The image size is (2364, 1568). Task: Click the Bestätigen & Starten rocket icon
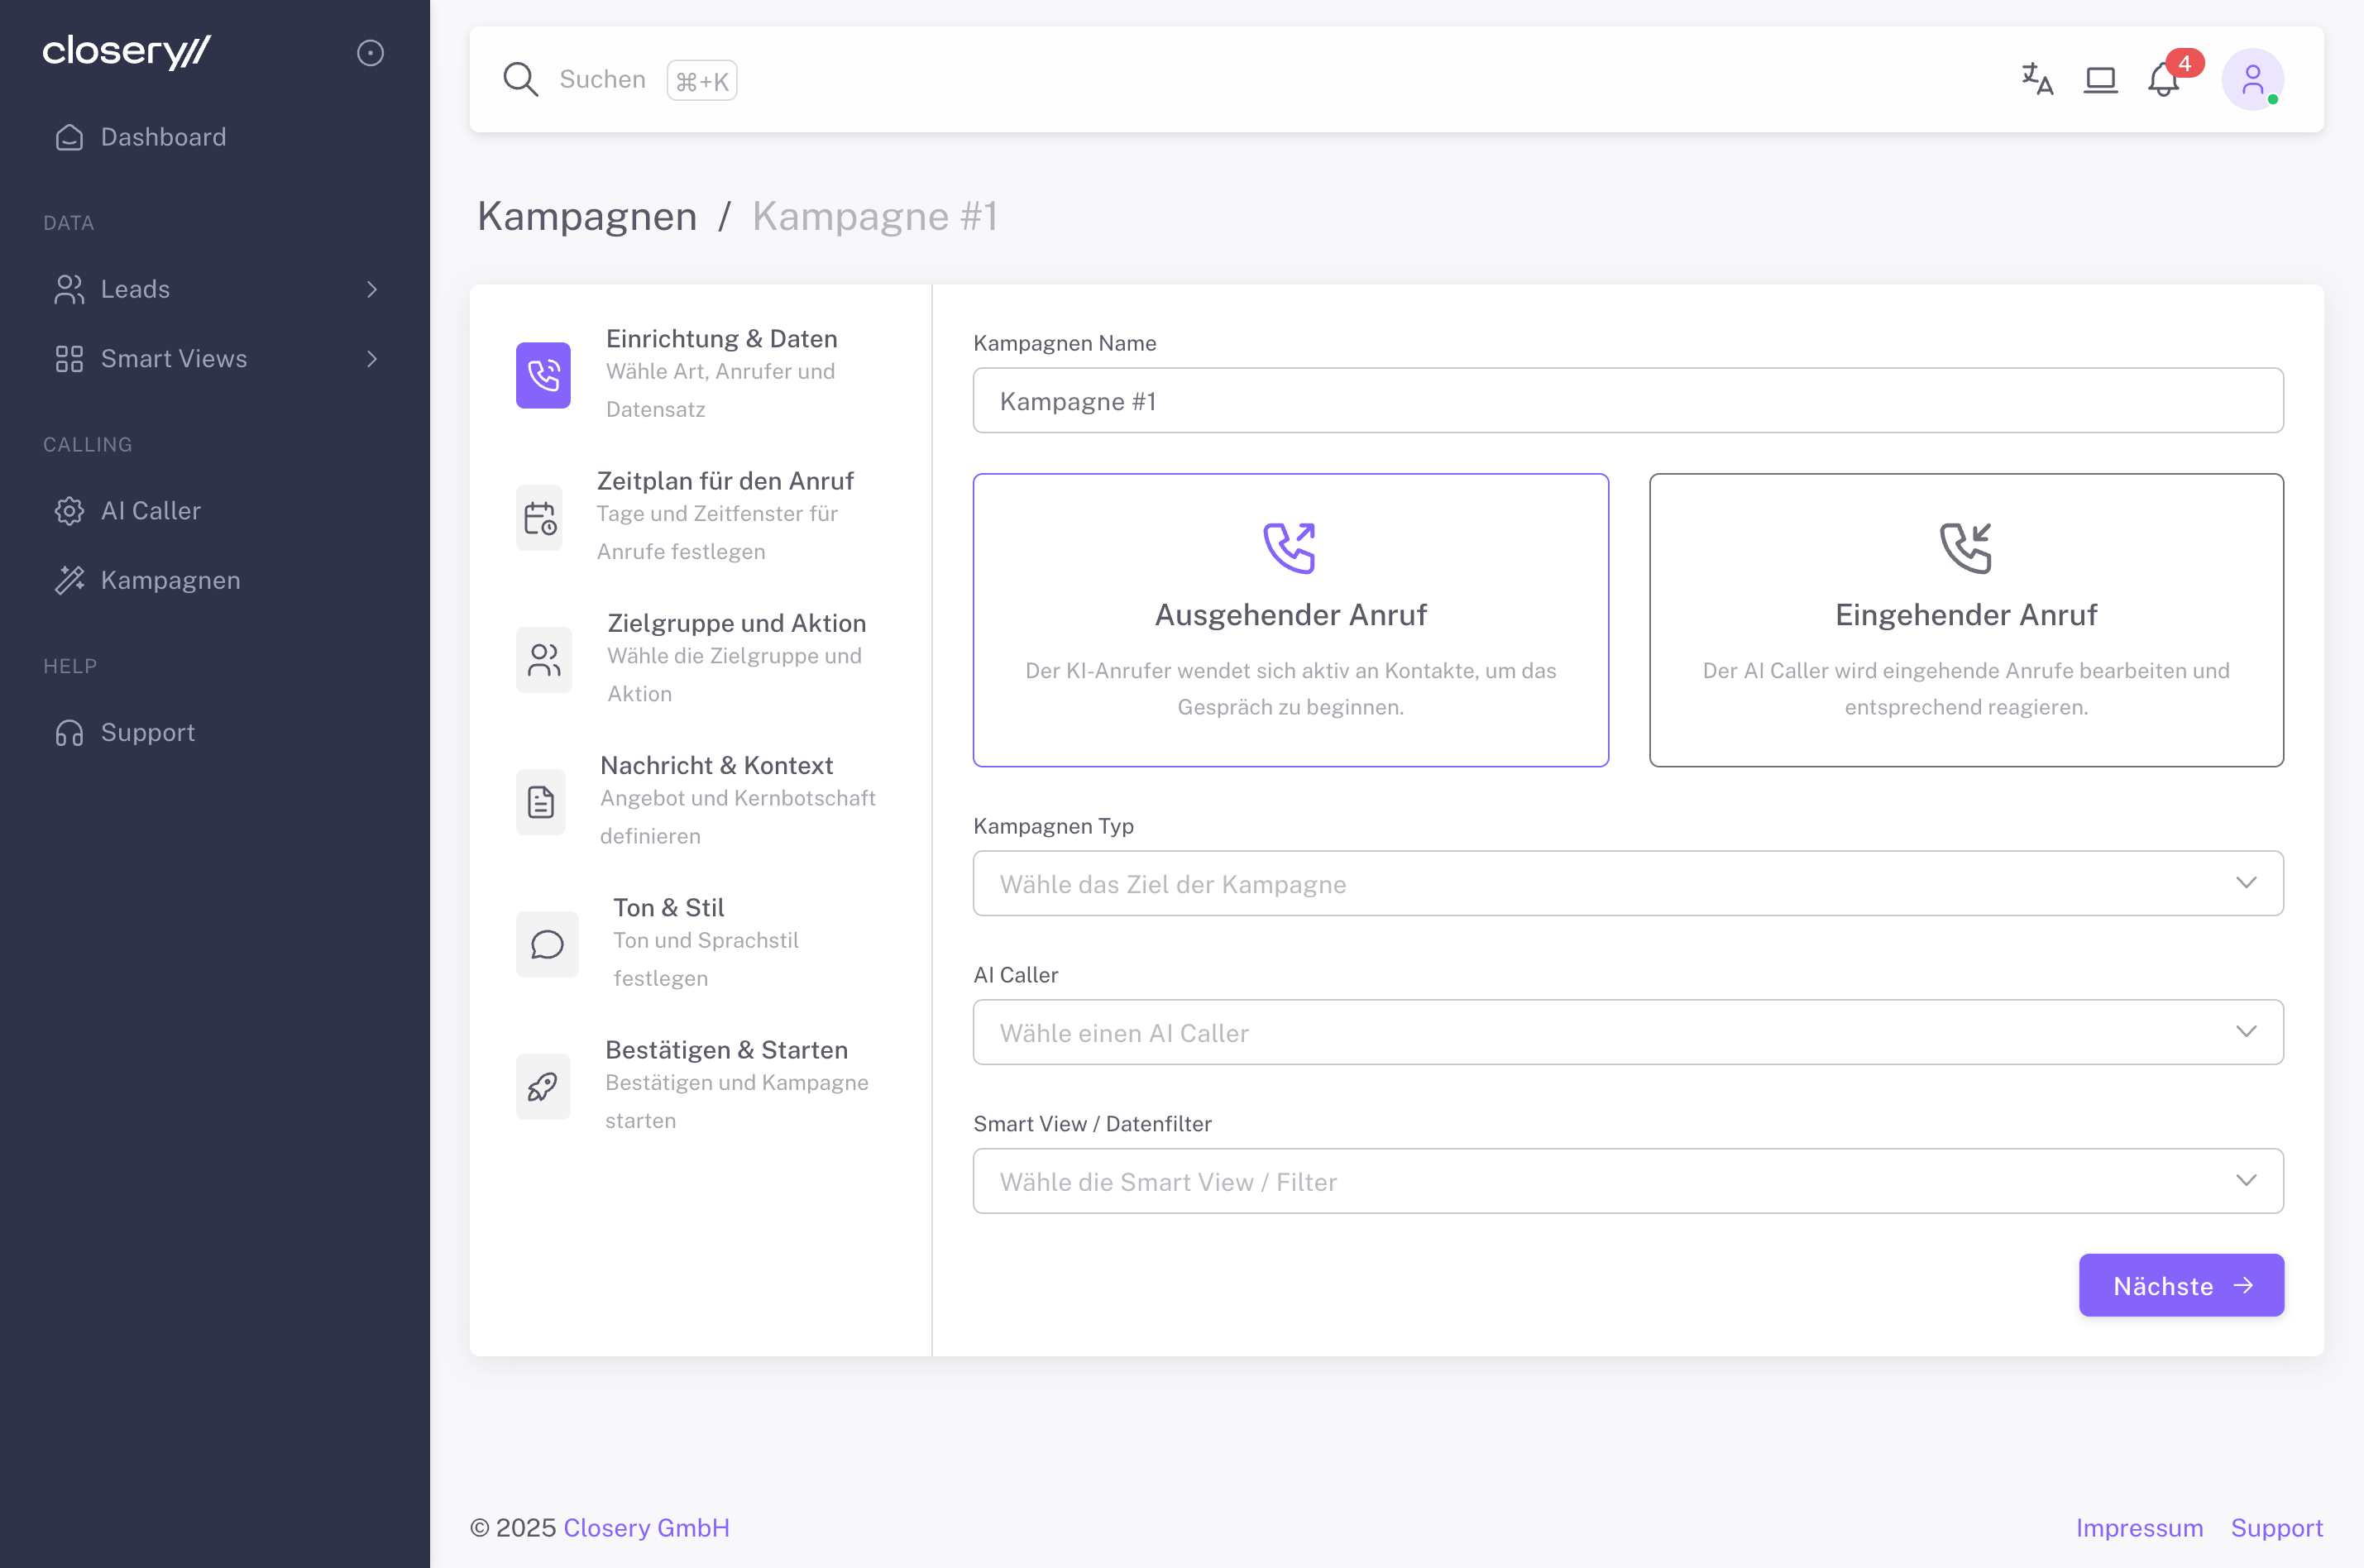coord(543,1086)
